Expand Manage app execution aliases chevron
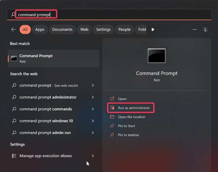218x172 pixels. [93, 156]
